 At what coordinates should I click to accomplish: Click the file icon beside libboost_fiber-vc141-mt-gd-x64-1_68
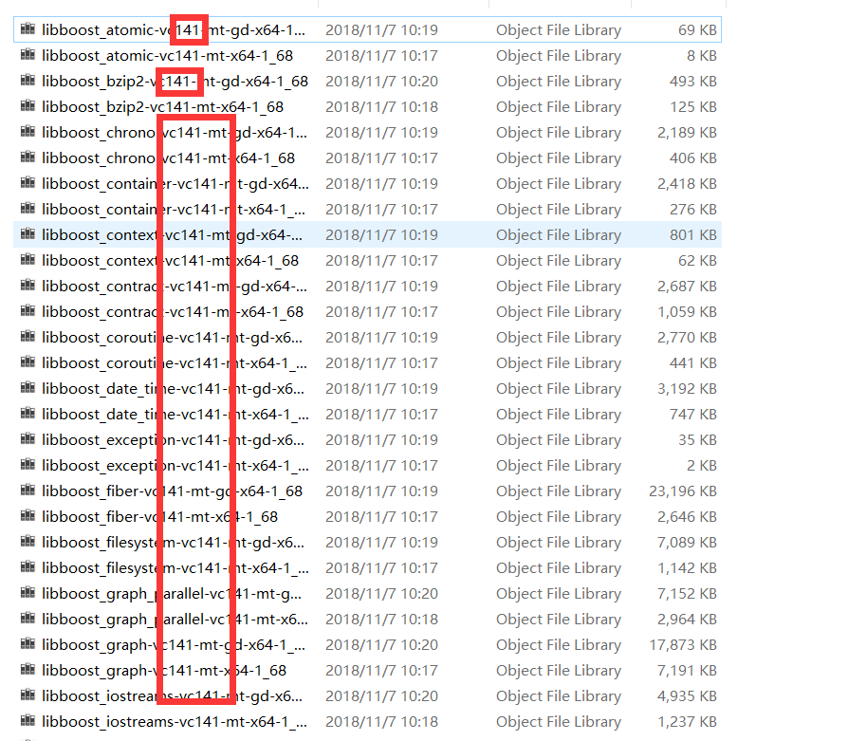pos(28,491)
